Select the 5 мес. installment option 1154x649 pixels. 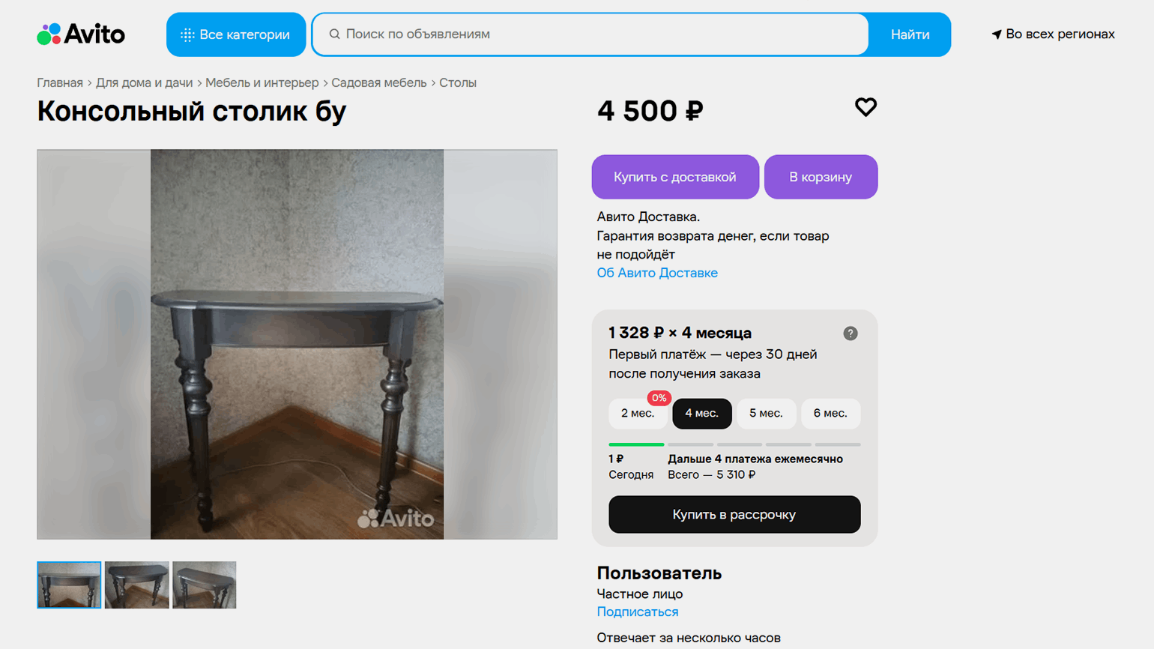766,414
